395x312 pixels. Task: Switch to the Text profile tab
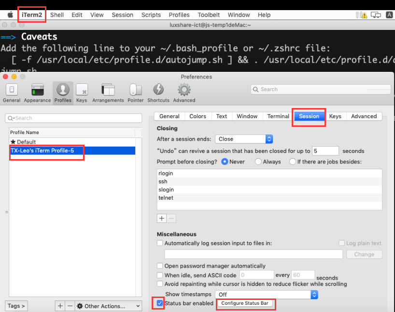click(x=222, y=116)
